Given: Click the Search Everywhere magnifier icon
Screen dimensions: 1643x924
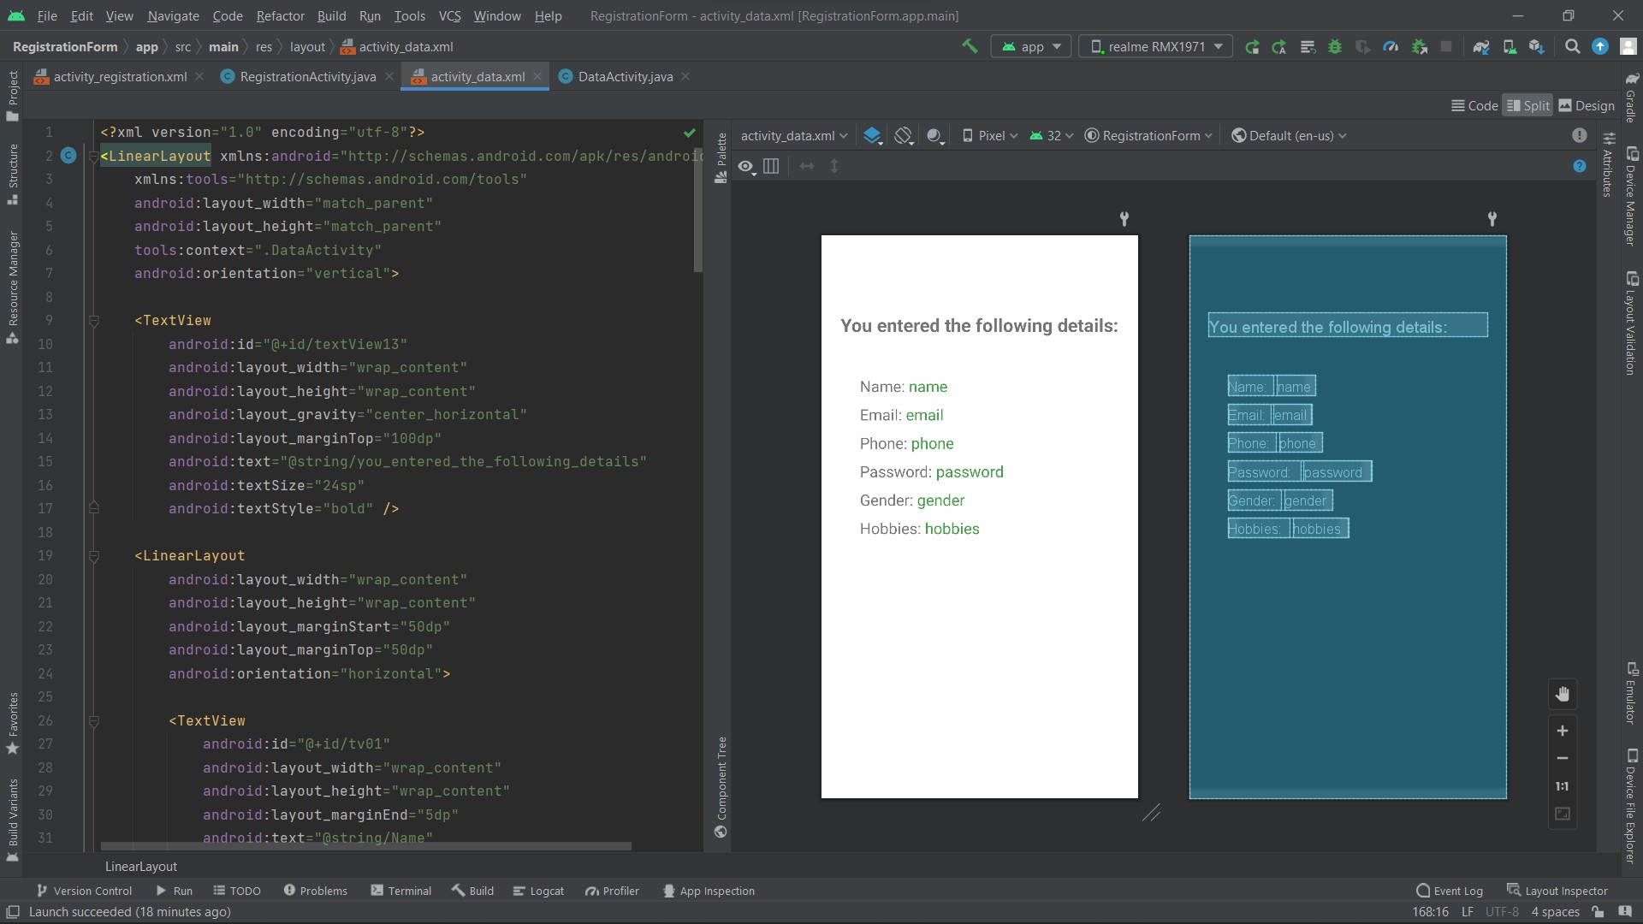Looking at the screenshot, I should [1572, 47].
